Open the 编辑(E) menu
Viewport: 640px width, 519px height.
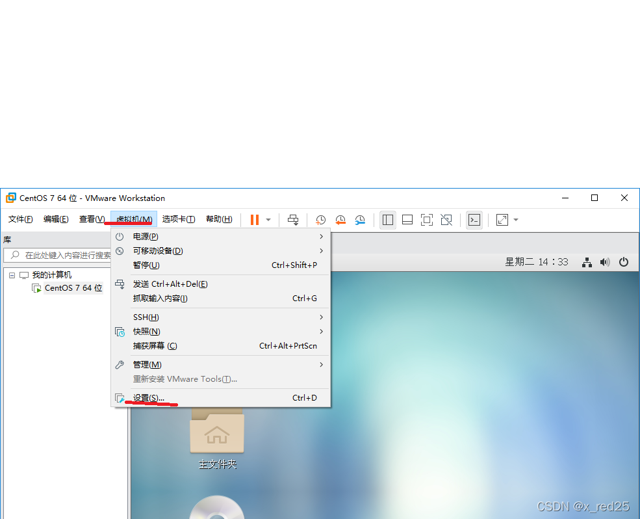(56, 219)
